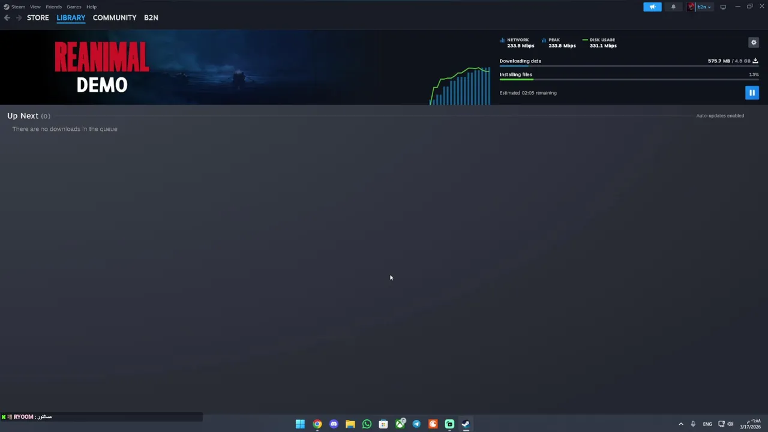Open the green bot app in taskbar

pyautogui.click(x=449, y=424)
